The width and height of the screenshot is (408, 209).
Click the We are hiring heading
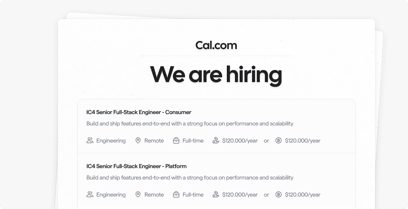point(216,75)
